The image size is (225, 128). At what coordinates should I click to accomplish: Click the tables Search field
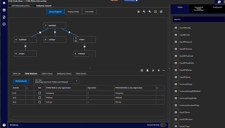[x=199, y=19]
